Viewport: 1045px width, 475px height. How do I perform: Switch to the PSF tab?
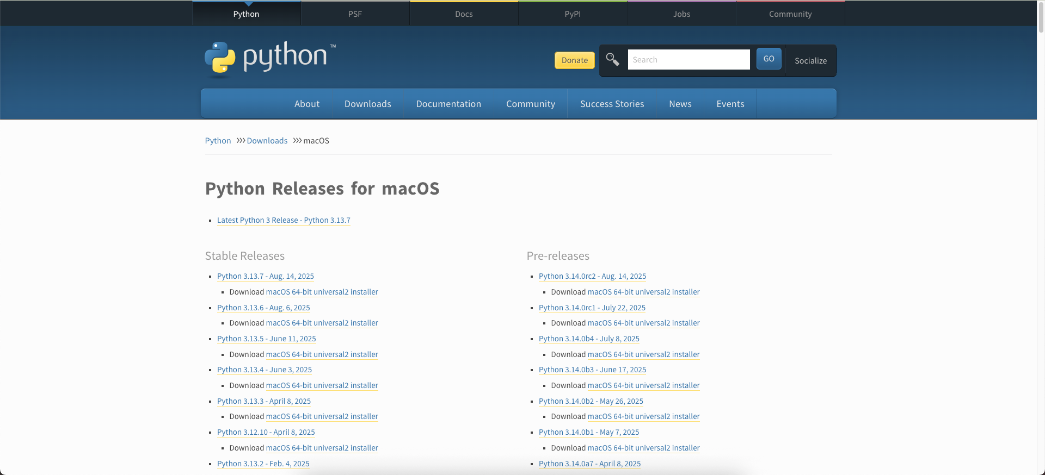coord(355,14)
